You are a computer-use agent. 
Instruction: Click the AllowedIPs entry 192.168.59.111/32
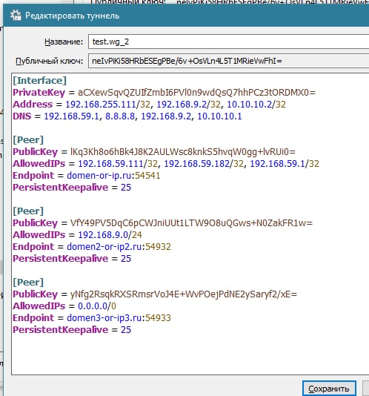click(118, 164)
